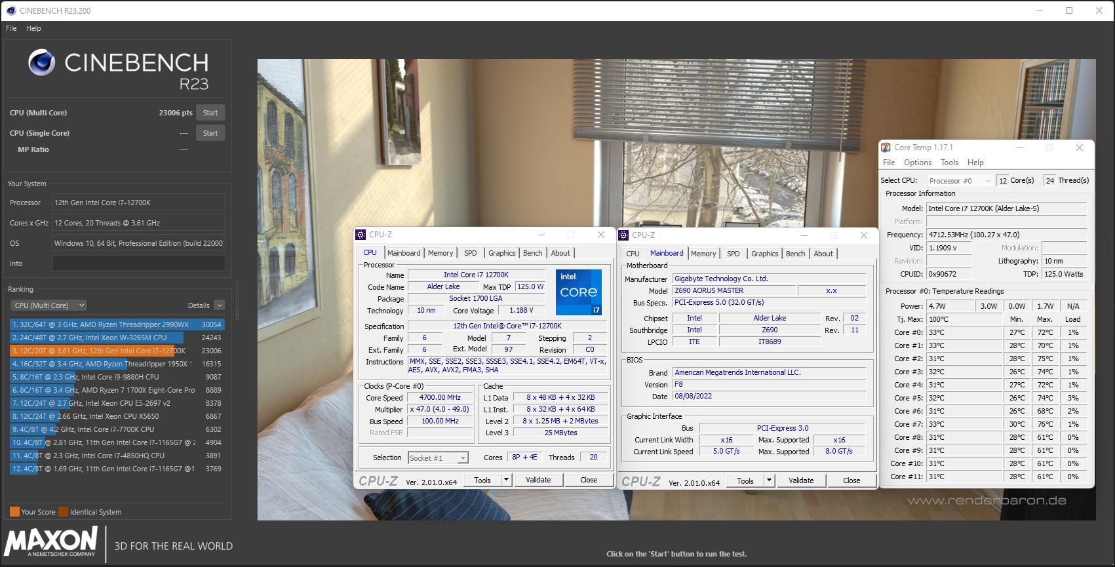Click the Info input field
Viewport: 1115px width, 567px height.
[x=139, y=264]
